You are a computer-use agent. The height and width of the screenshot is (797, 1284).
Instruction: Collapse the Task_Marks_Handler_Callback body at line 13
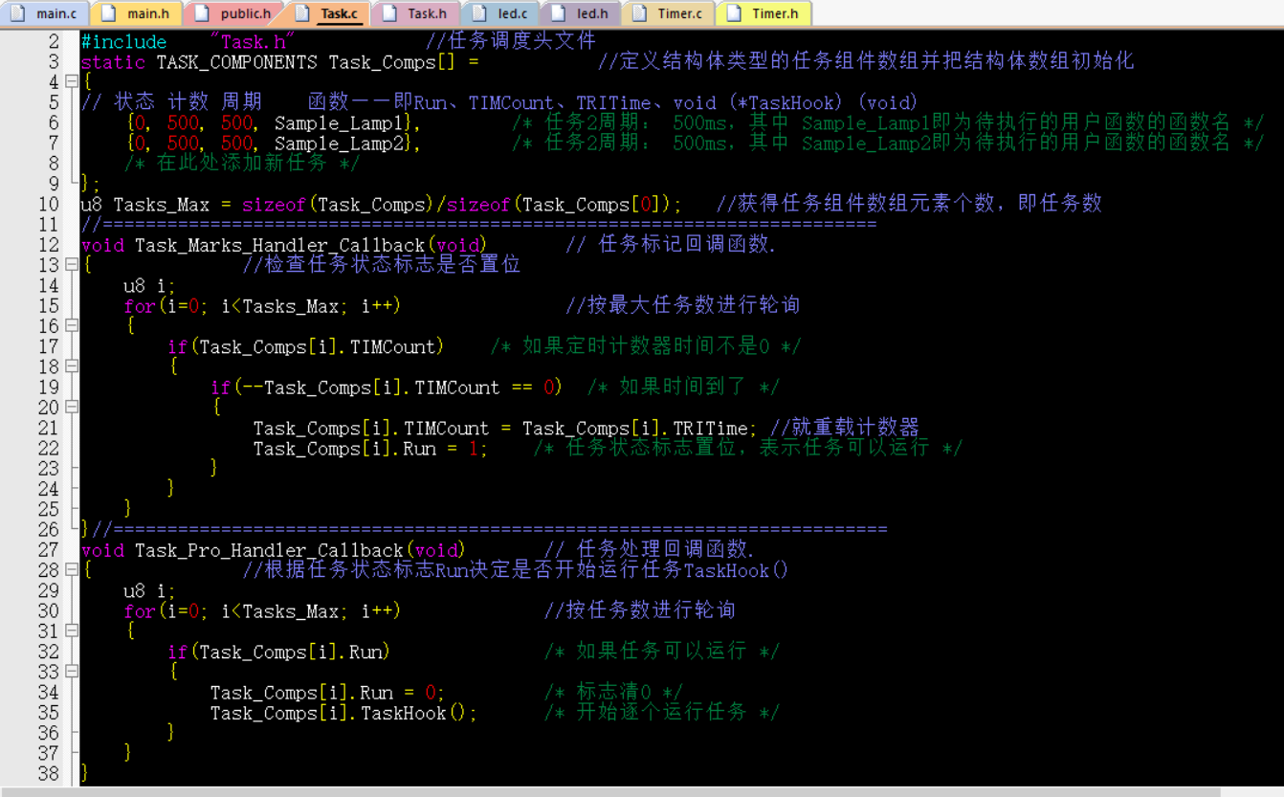(x=72, y=265)
